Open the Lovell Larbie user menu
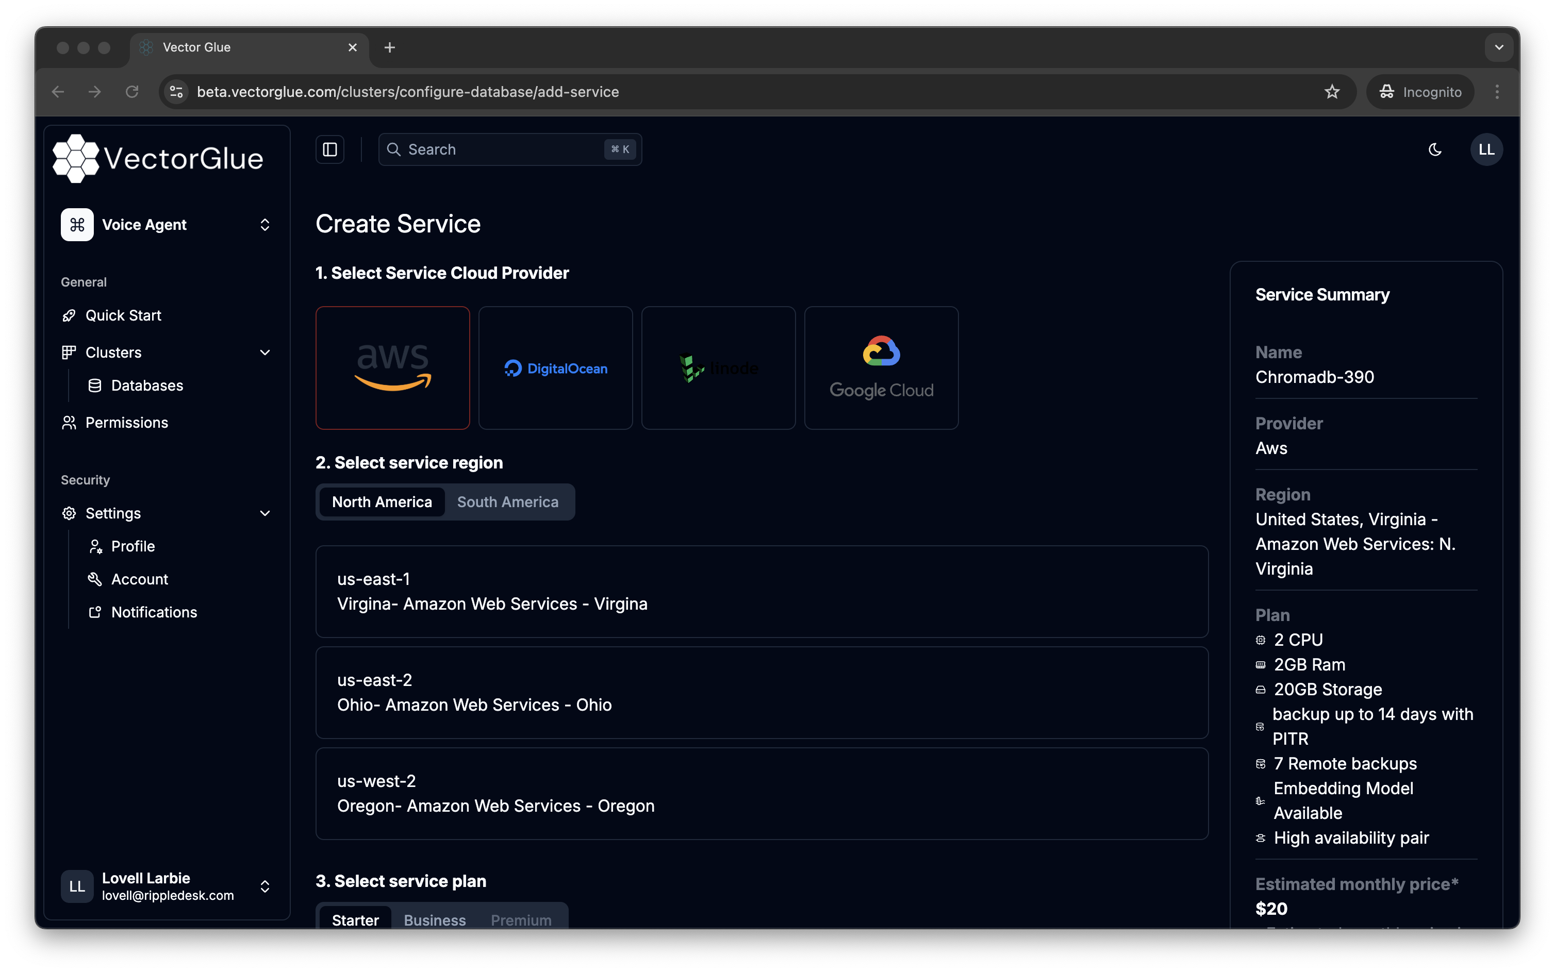Viewport: 1555px width, 972px height. point(167,886)
